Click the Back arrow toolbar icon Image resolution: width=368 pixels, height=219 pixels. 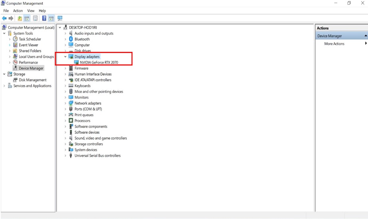(x=4, y=18)
